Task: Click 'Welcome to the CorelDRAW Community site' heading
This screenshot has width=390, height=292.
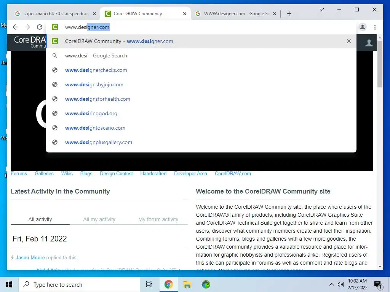Action: [263, 191]
